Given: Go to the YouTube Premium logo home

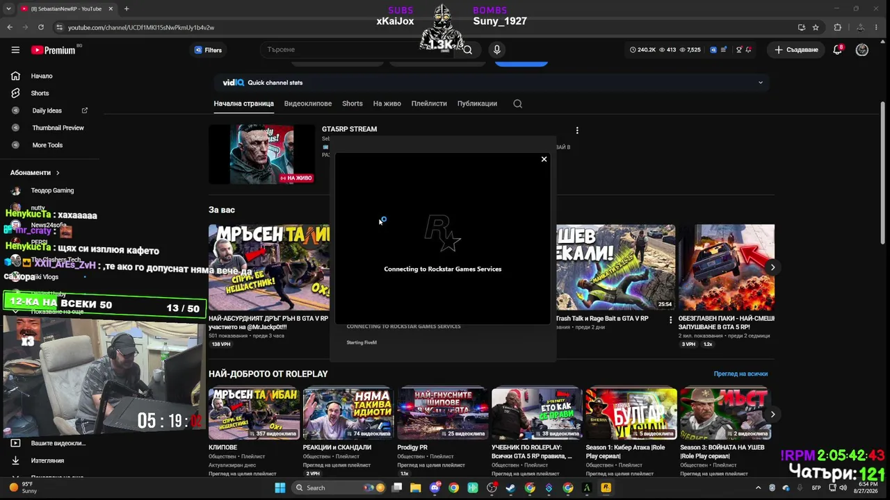Looking at the screenshot, I should [54, 50].
